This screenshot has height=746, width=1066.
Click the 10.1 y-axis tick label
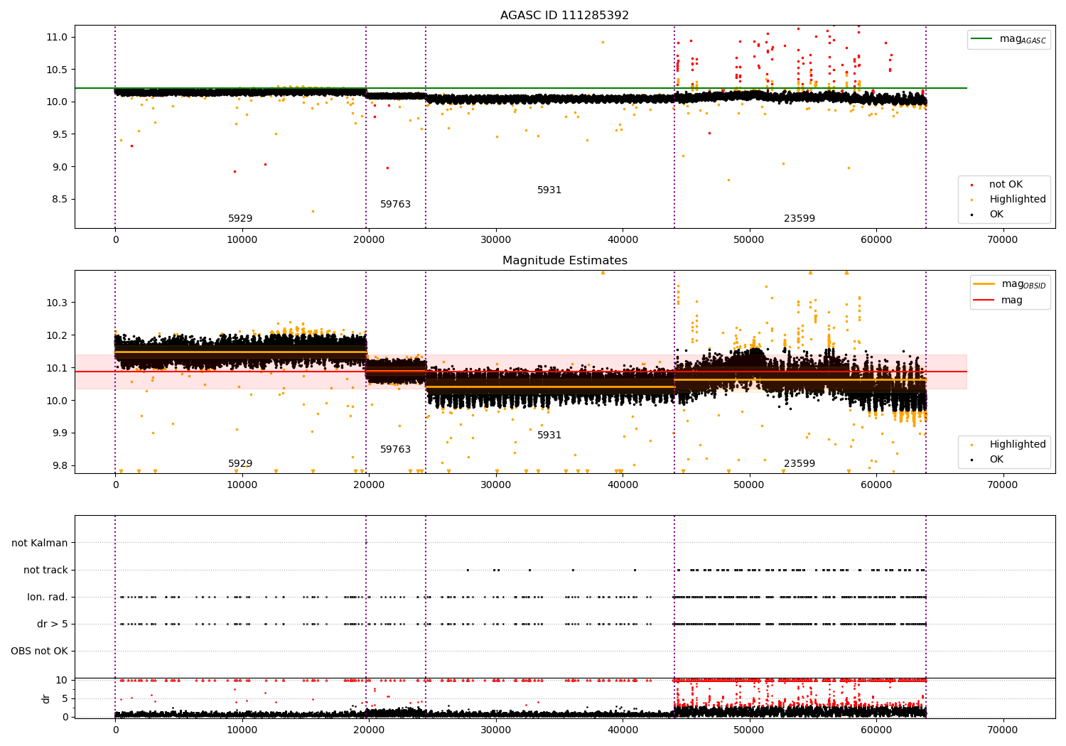[59, 368]
